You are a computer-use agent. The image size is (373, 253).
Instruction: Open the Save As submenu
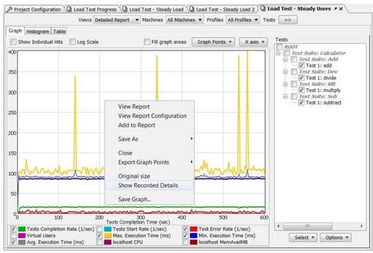click(x=149, y=139)
